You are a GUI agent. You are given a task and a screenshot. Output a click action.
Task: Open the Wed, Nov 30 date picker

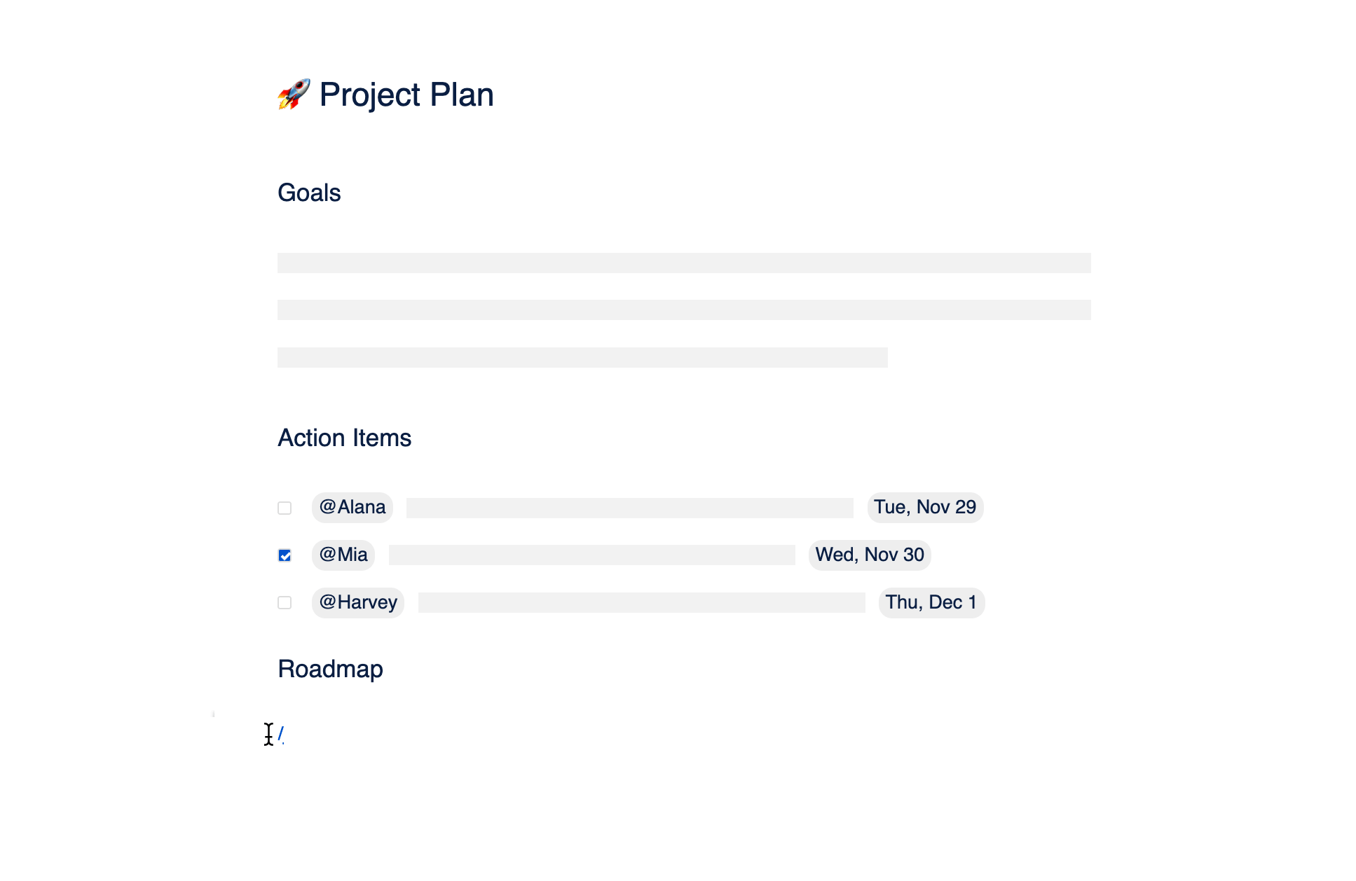(870, 555)
